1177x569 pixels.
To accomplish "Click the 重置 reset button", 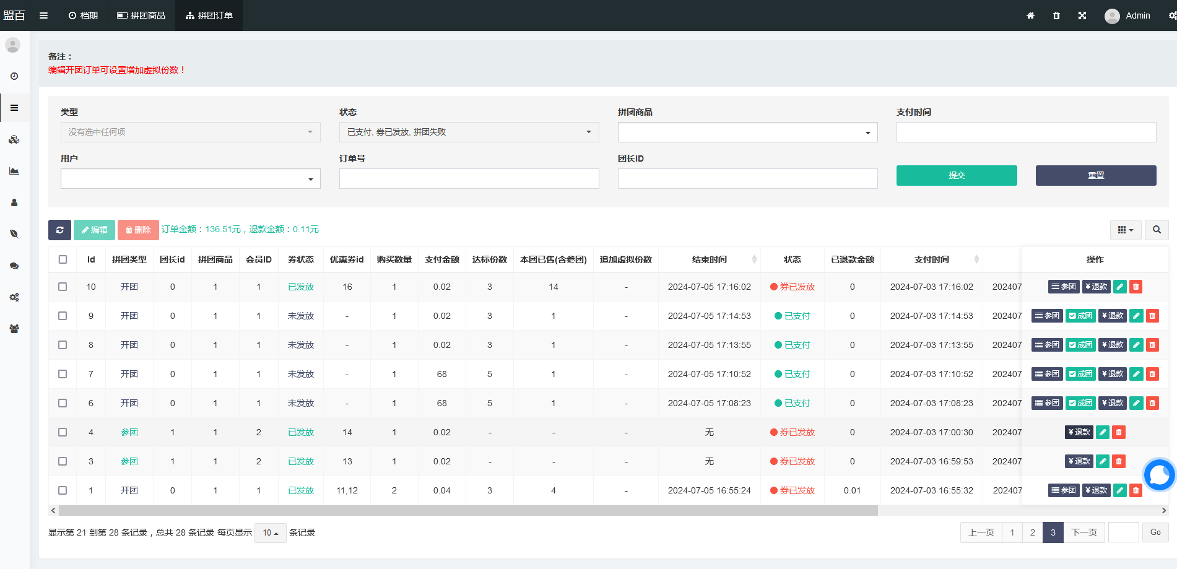I will click(1095, 175).
